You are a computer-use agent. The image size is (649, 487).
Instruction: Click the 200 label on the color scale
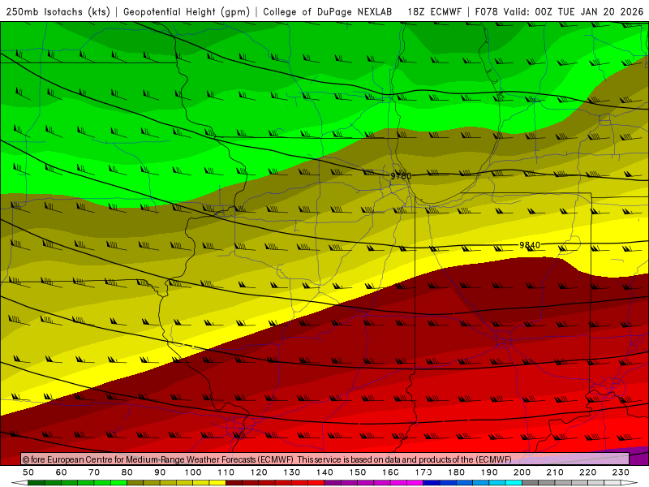pos(522,472)
